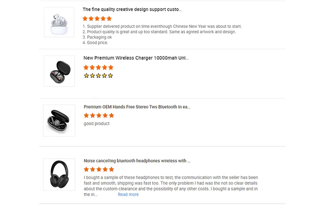Open "The fine quality creative design" product title

coord(132,9)
